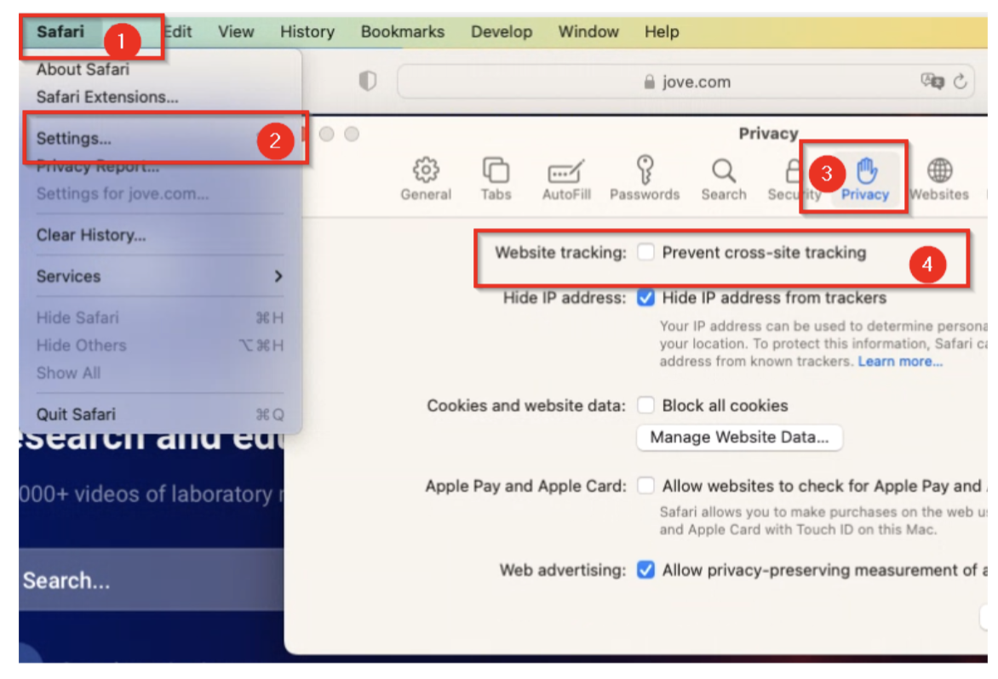This screenshot has width=998, height=679.
Task: Click the Manage Website Data… button
Action: pos(739,437)
